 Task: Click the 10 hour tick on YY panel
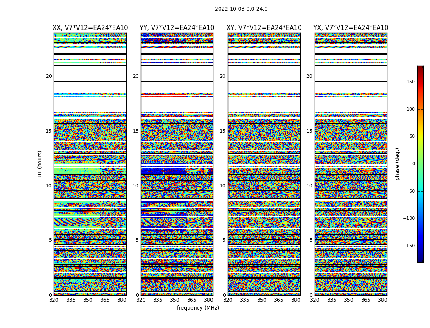point(136,186)
